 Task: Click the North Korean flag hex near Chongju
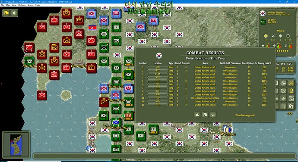pyautogui.click(x=92, y=28)
